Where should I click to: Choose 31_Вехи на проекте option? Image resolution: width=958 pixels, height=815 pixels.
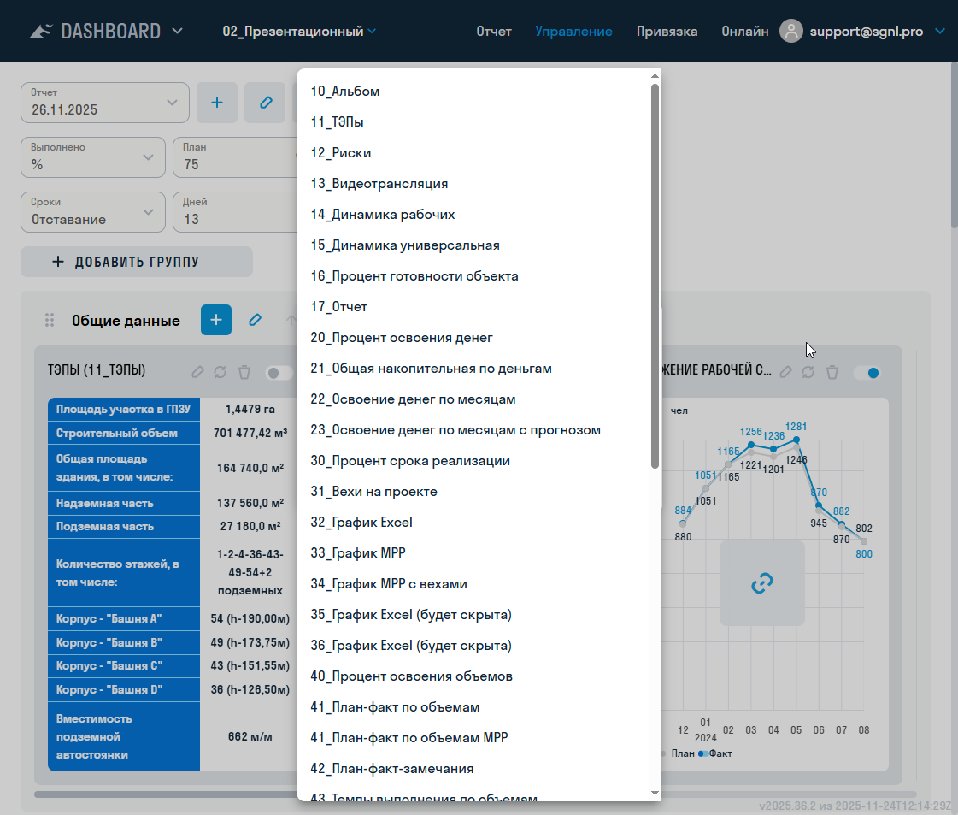(x=373, y=492)
